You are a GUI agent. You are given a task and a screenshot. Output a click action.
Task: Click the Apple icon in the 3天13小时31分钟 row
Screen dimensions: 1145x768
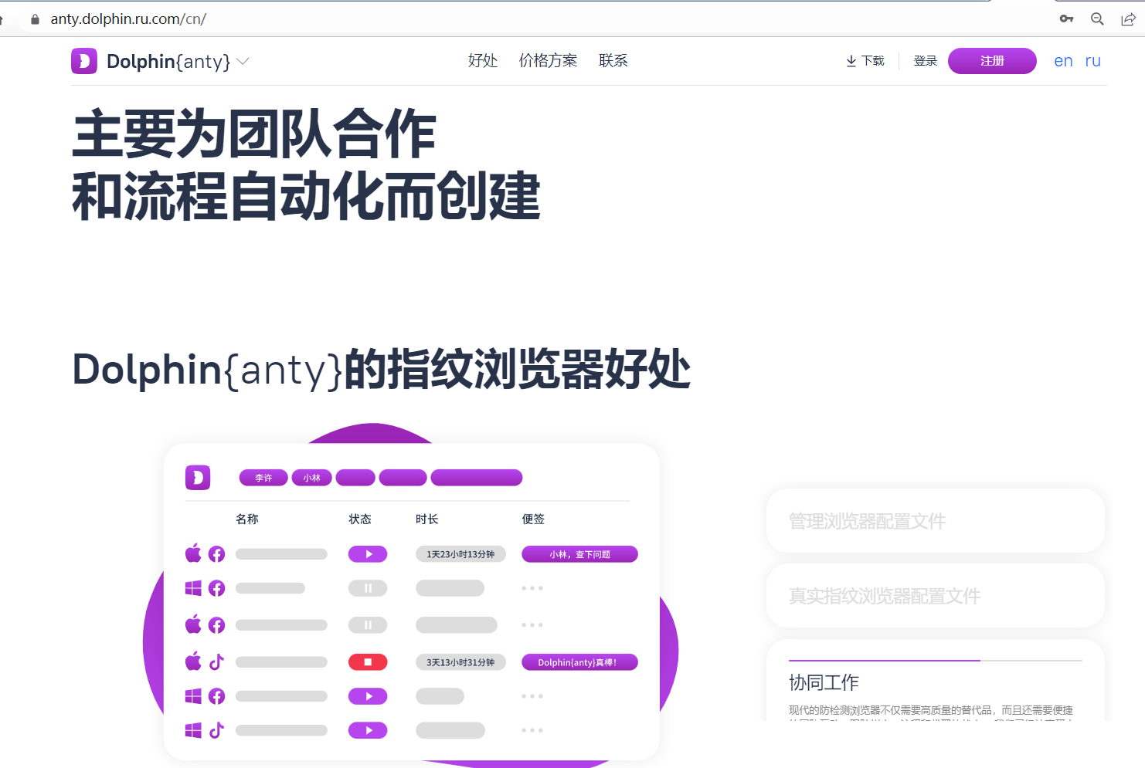193,661
